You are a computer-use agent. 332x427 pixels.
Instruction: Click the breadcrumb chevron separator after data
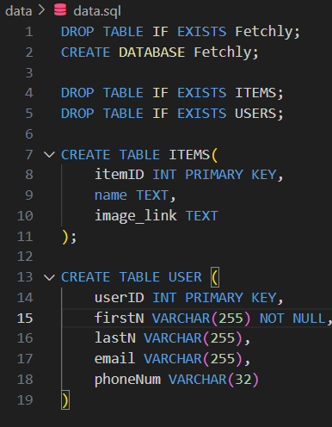coord(42,10)
